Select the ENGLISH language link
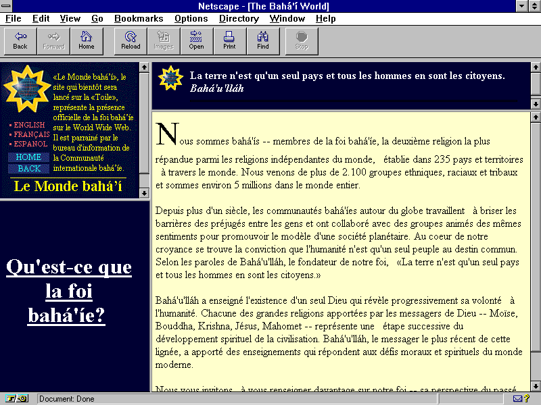Viewport: 541px width, 405px height. (29, 125)
